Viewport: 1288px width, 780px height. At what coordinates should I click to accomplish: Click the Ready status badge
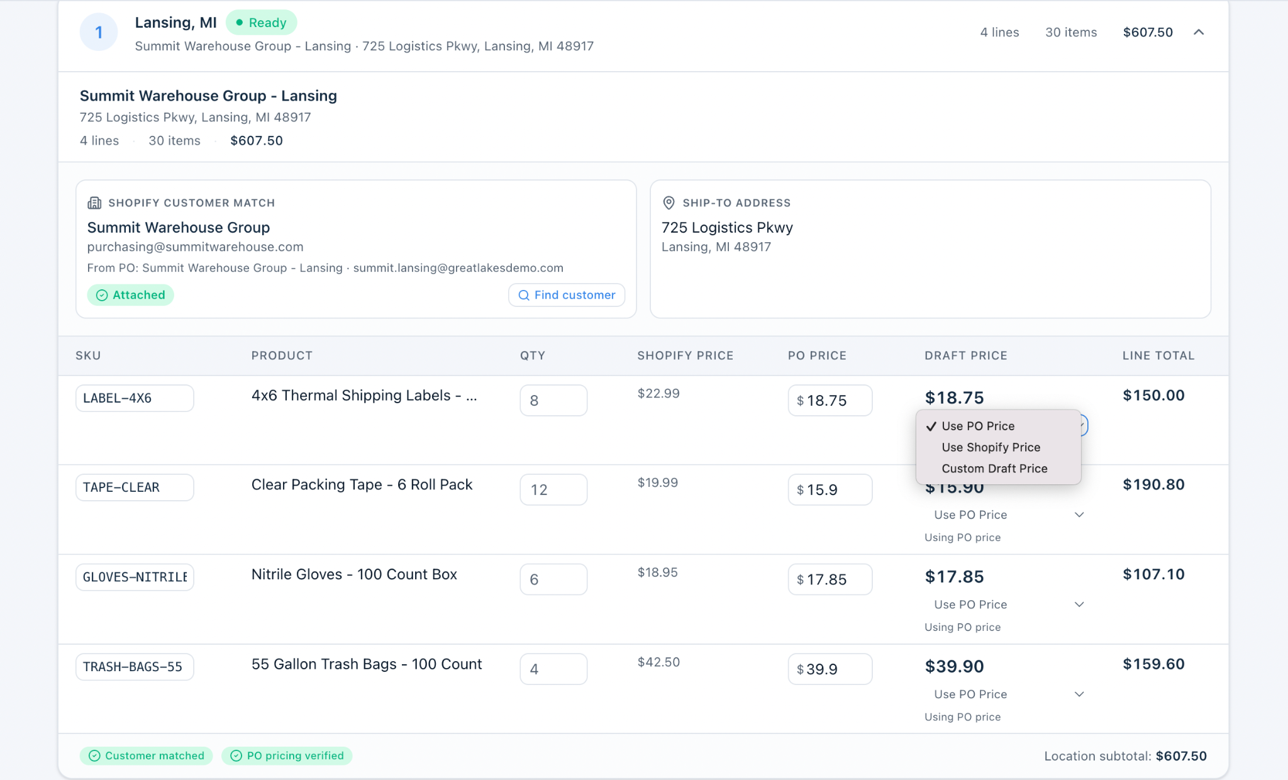(261, 23)
